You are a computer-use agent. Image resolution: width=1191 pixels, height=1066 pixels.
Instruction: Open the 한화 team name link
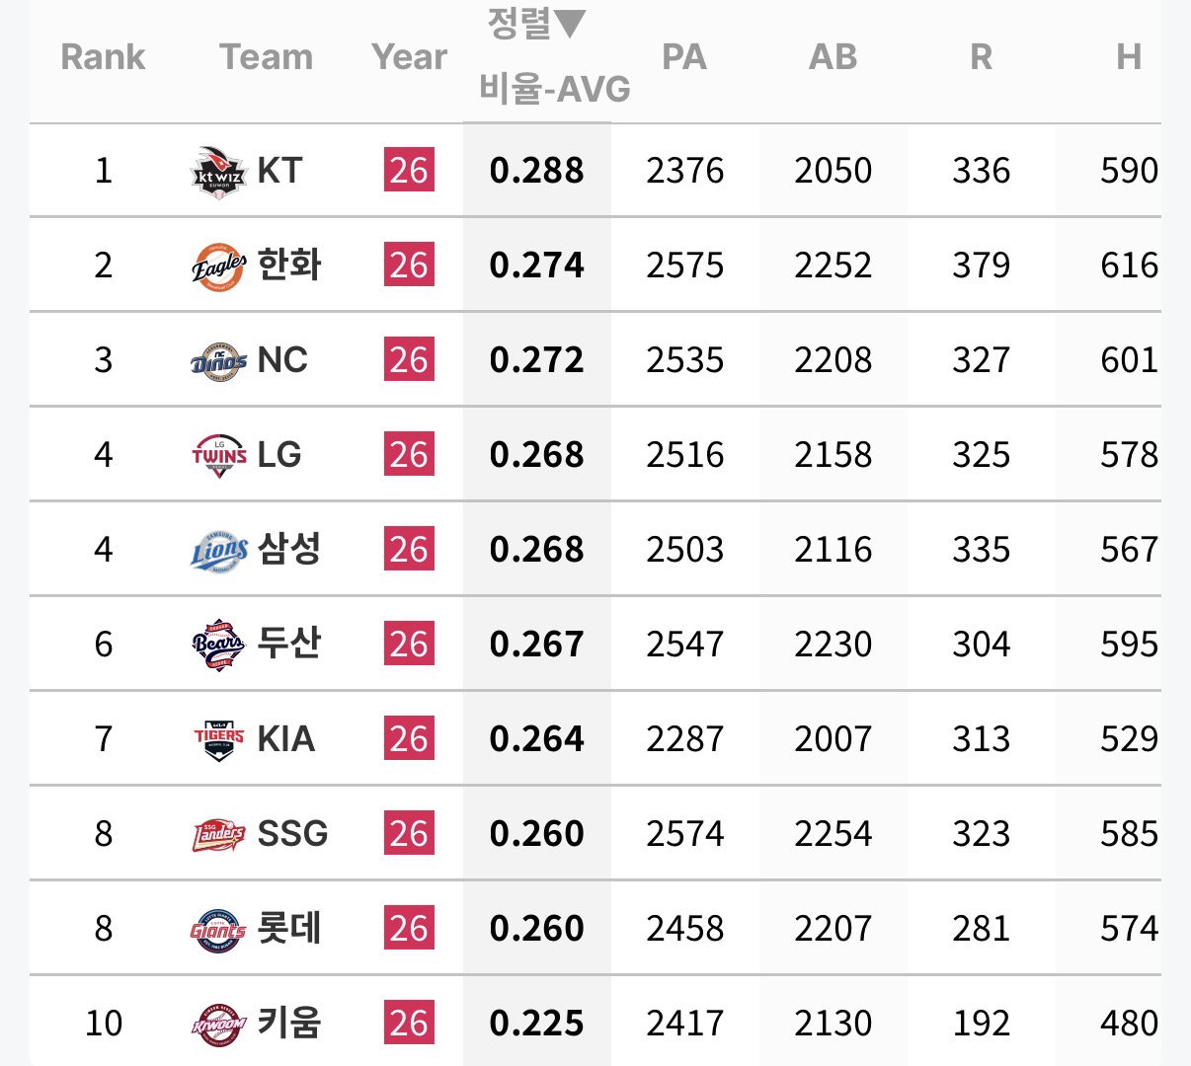289,266
